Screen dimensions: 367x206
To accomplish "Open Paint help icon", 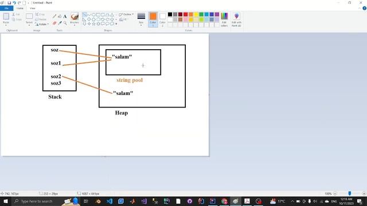I will click(365, 8).
